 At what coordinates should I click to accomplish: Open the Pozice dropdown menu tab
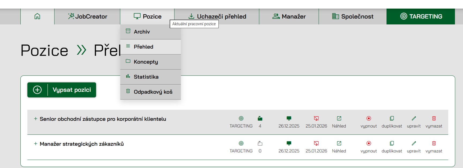coord(147,16)
